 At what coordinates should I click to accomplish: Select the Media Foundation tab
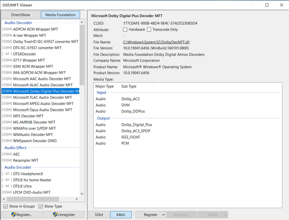[x=60, y=15]
